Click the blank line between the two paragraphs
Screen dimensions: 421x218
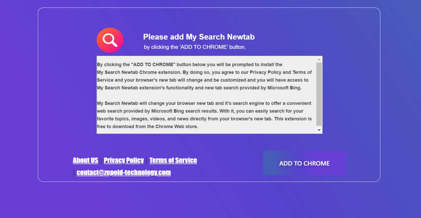204,96
